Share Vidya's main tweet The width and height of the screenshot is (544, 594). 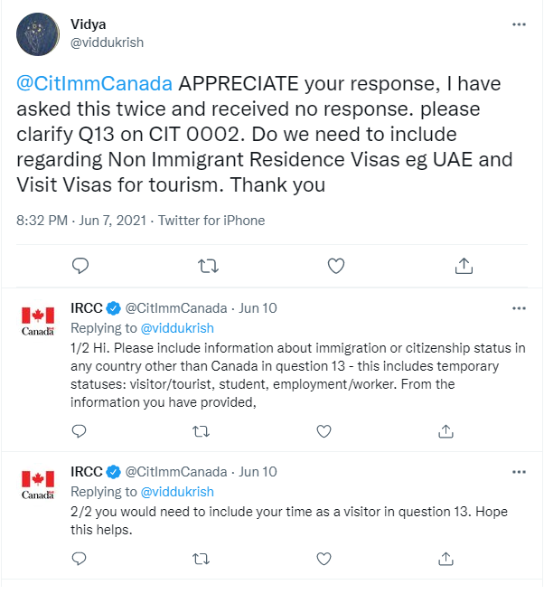click(x=464, y=266)
